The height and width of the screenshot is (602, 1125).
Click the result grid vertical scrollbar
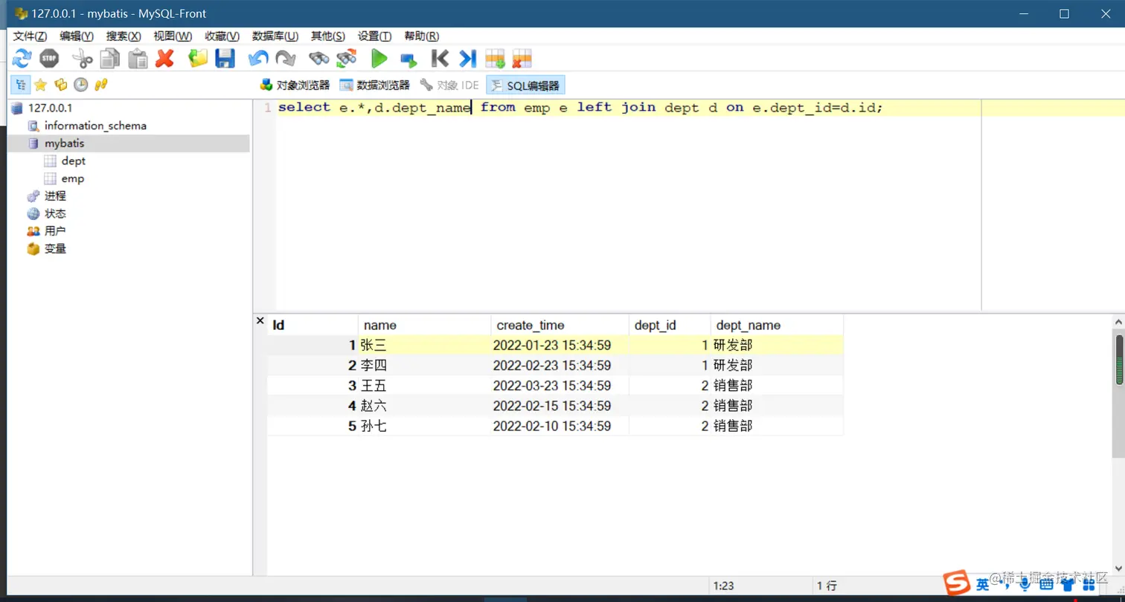point(1119,444)
